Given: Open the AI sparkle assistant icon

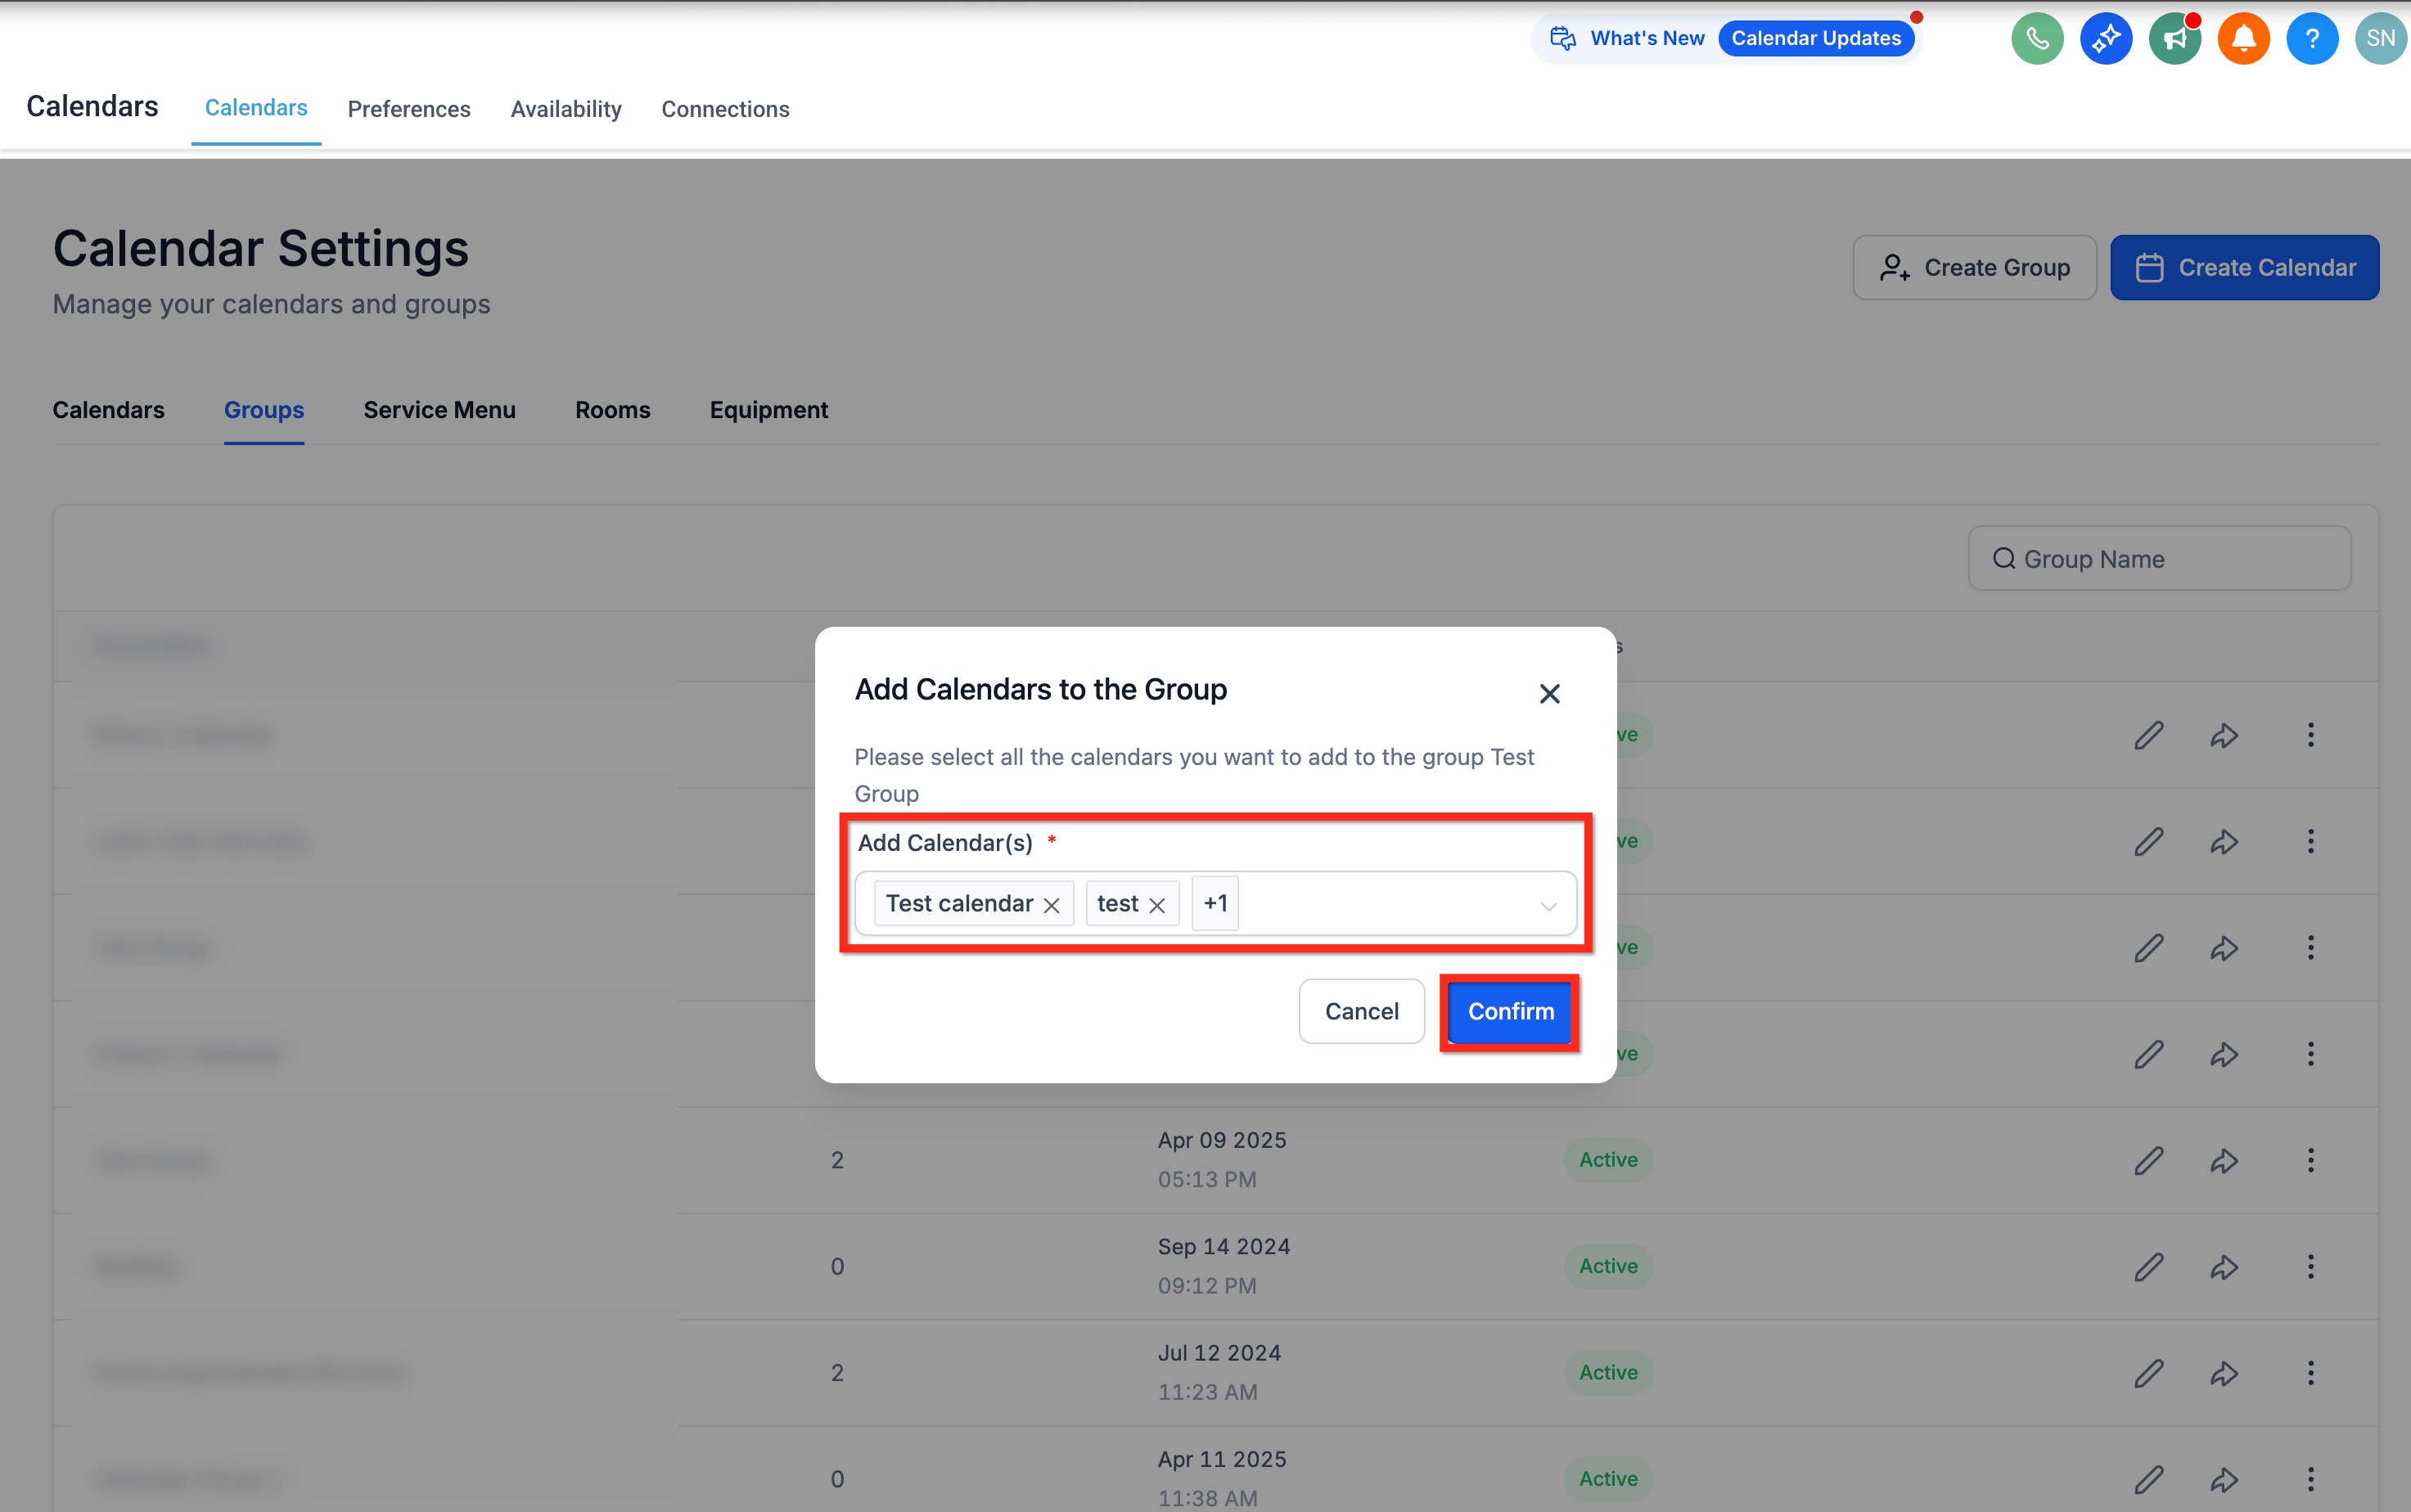Looking at the screenshot, I should (2106, 39).
